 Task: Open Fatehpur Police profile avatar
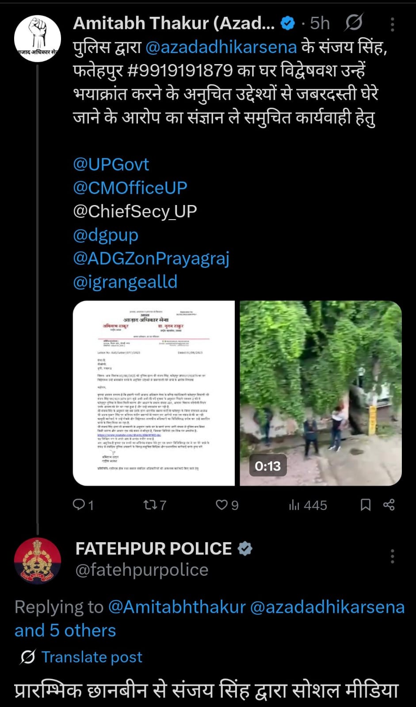click(x=38, y=561)
